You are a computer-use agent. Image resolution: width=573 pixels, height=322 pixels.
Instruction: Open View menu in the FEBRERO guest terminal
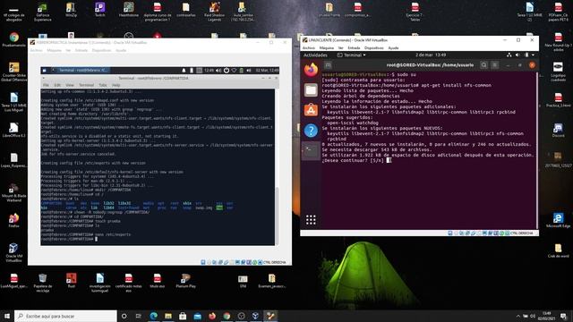click(x=70, y=85)
